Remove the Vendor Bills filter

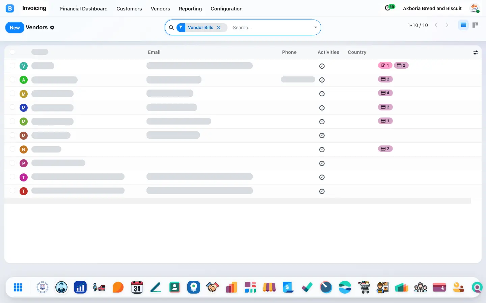[x=219, y=28]
